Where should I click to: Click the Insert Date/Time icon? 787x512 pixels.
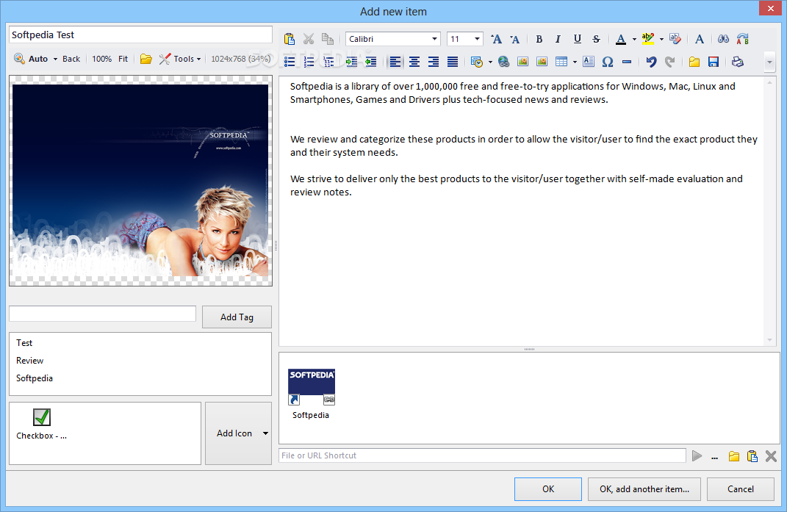(x=477, y=61)
